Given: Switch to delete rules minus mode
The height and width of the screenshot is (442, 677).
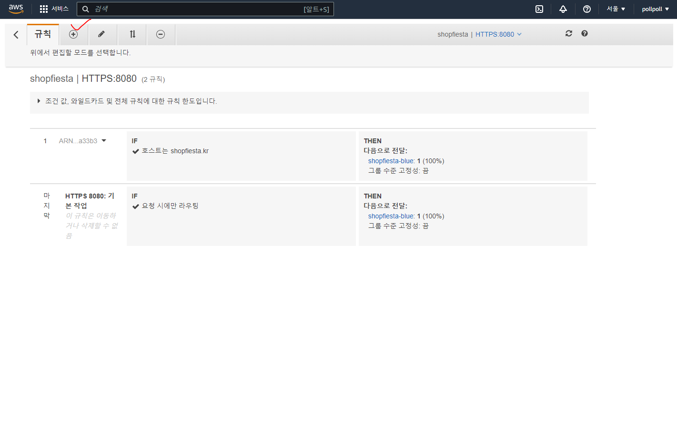Looking at the screenshot, I should pyautogui.click(x=161, y=34).
